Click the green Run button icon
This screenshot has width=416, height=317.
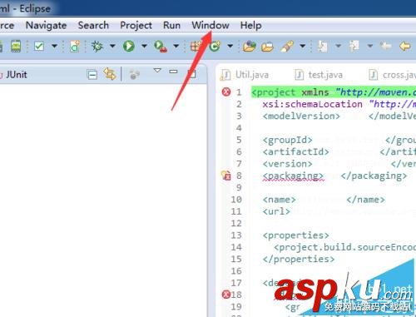pyautogui.click(x=129, y=46)
